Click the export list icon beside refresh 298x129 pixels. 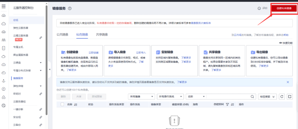[x=290, y=96]
